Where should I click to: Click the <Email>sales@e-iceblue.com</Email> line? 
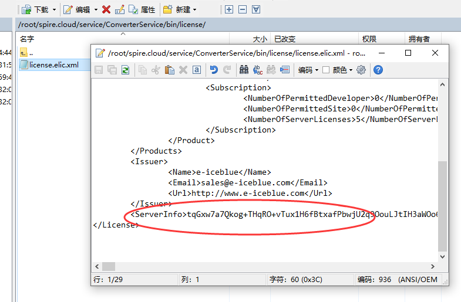[x=248, y=183]
